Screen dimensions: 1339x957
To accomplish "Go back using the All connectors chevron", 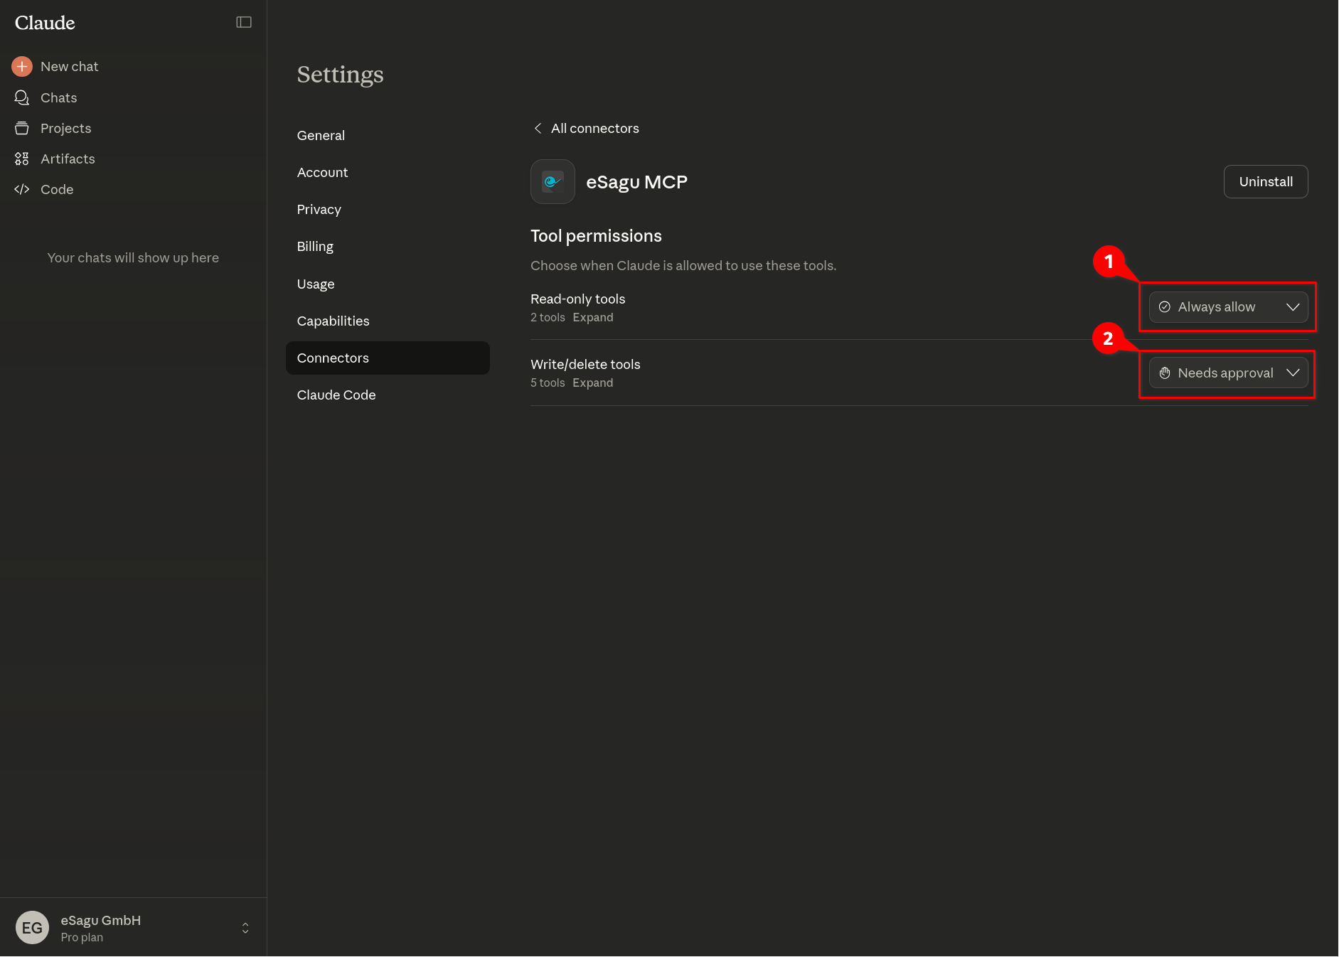I will 538,129.
